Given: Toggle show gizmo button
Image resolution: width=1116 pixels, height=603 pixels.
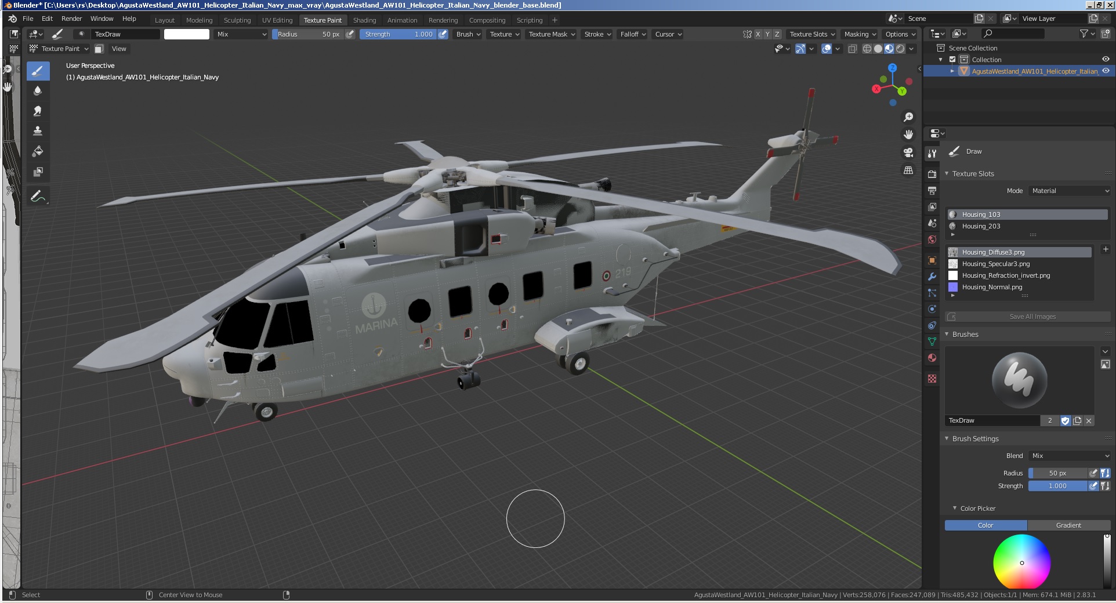Looking at the screenshot, I should click(800, 49).
